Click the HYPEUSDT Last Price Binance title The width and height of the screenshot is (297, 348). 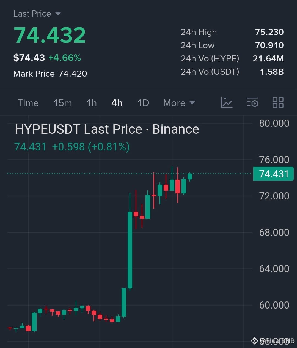[107, 129]
